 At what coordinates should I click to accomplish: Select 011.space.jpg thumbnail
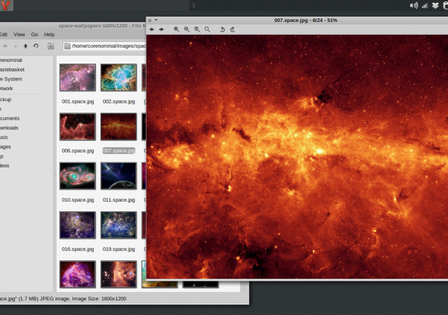118,176
